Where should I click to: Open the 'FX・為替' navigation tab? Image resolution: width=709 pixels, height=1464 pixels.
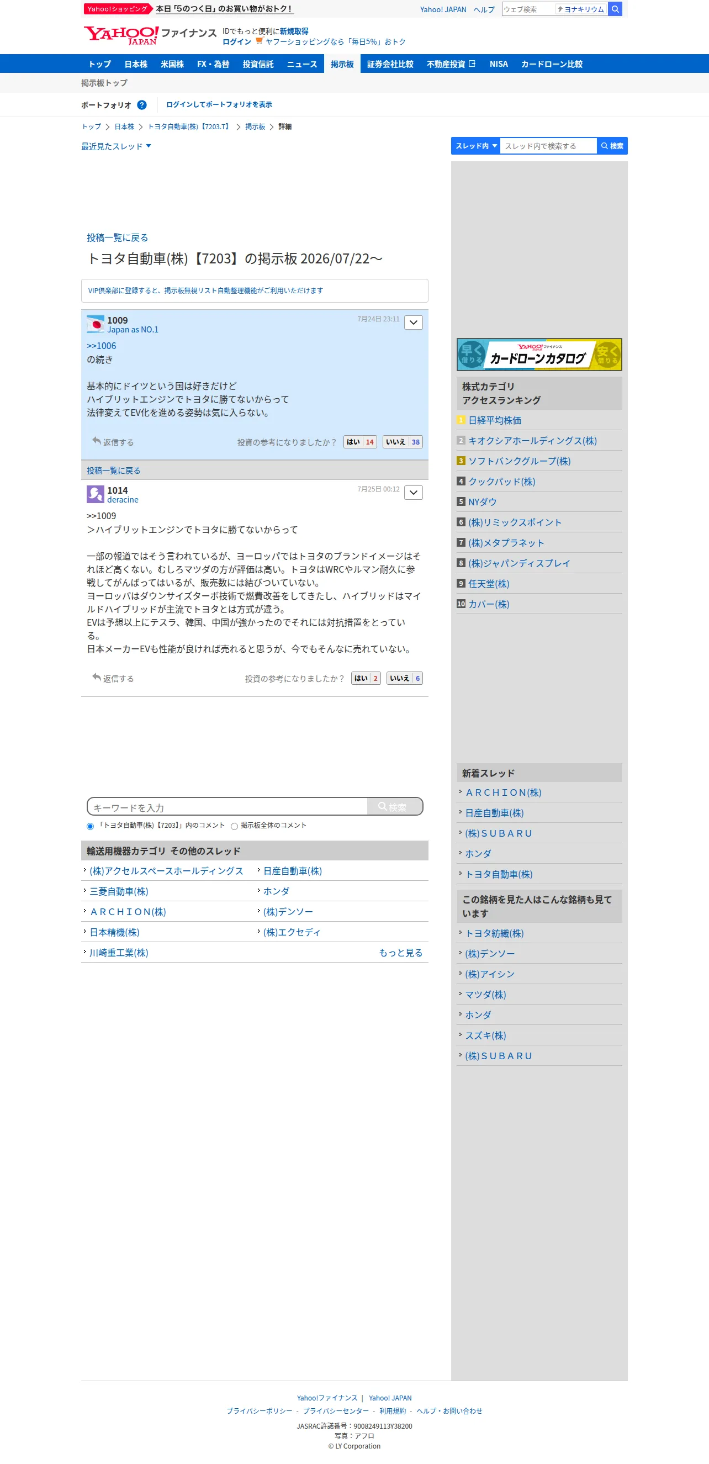213,64
